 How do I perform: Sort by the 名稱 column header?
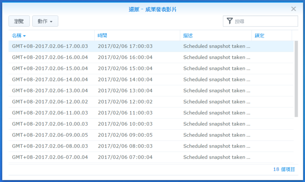point(52,35)
